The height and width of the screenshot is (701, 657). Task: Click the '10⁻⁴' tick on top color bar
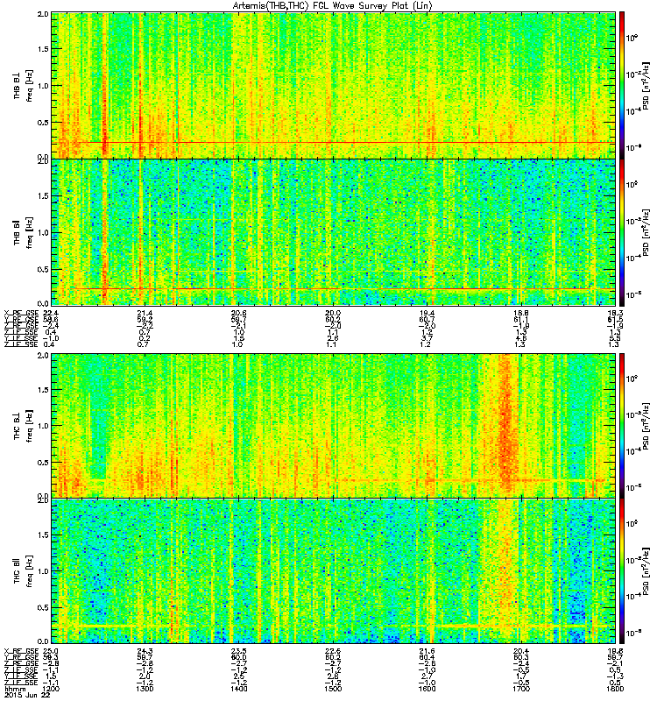[x=632, y=110]
